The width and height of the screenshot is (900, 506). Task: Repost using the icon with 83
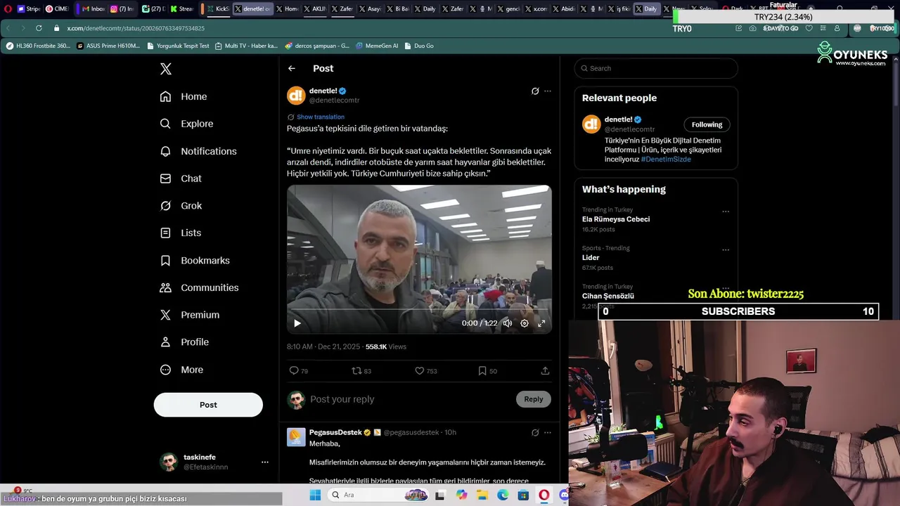[x=361, y=370]
